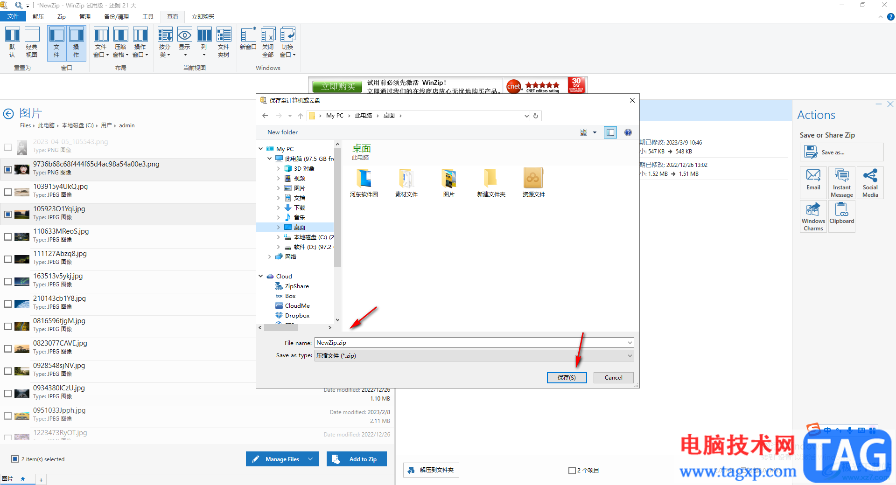896x485 pixels.
Task: Check the 110633MReoS.jpg checkbox
Action: (8, 237)
